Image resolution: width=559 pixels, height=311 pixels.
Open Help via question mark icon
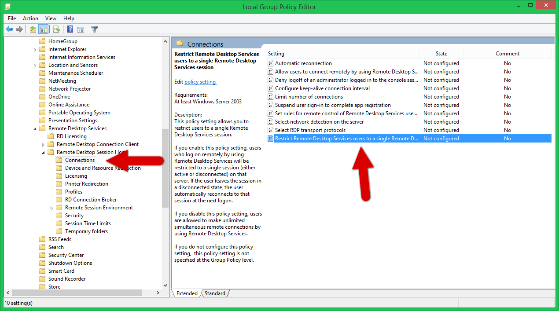coord(70,29)
